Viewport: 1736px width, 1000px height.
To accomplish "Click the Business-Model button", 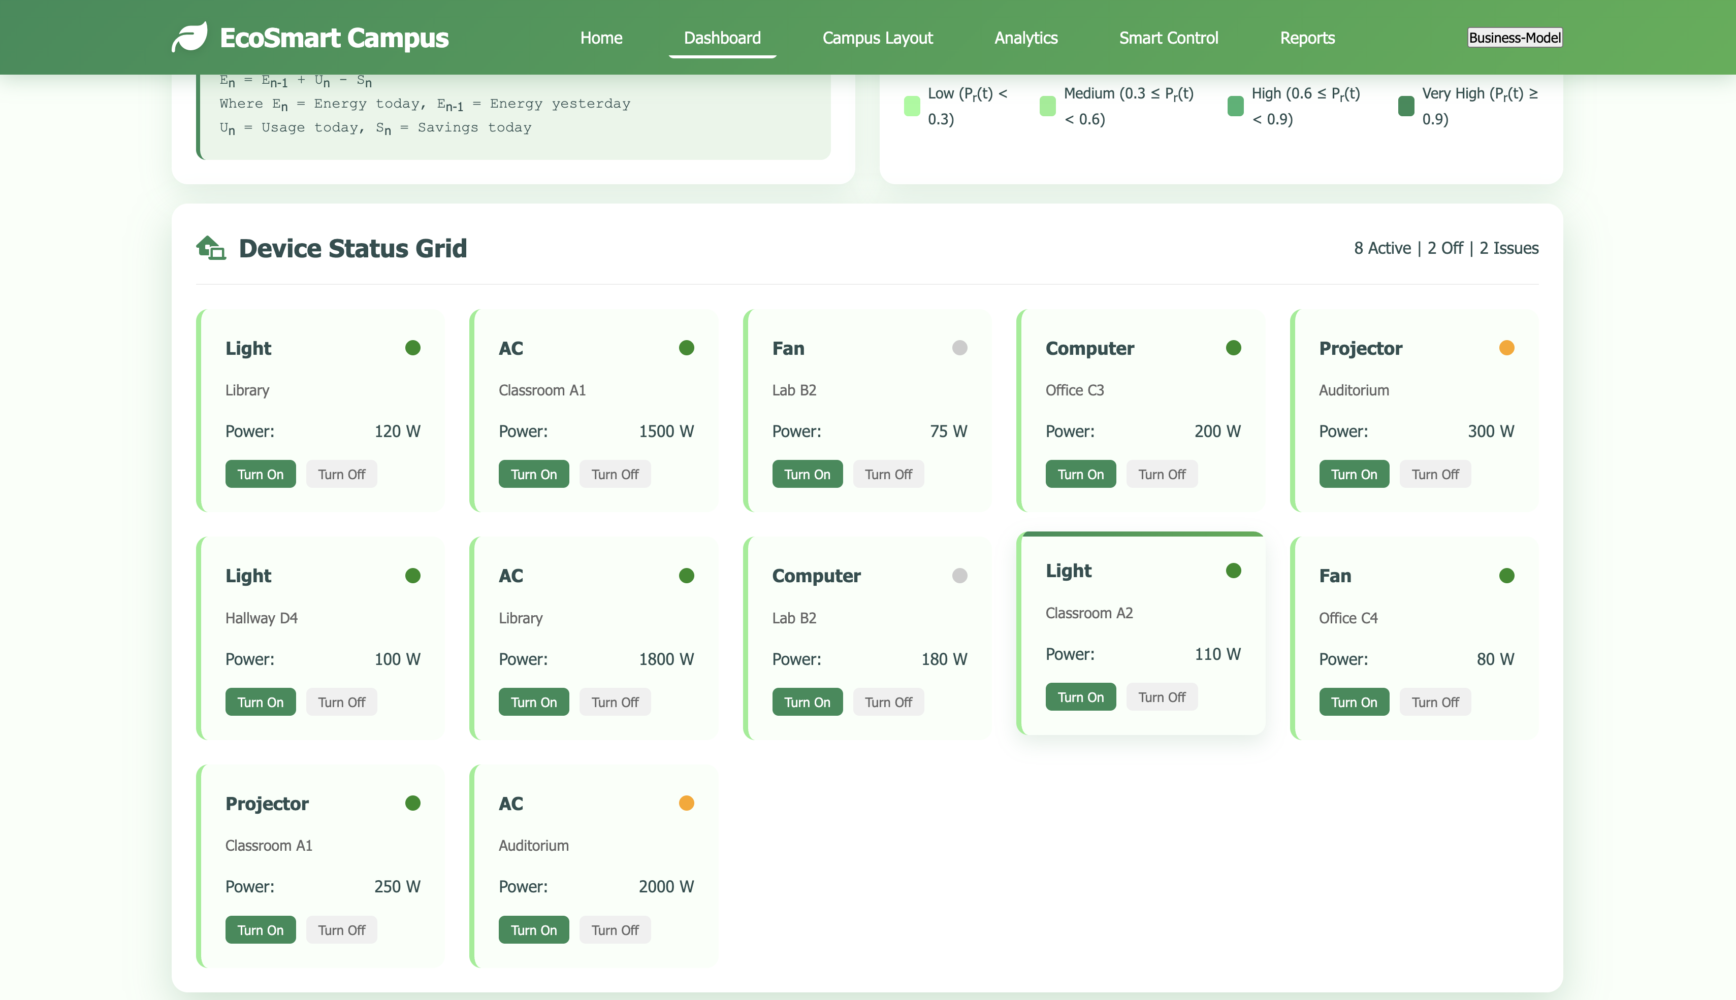I will pos(1514,38).
